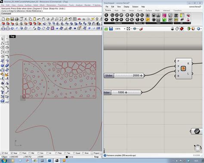The width and height of the screenshot is (204, 163).
Task: Click the Open file icon on the Grasshopper canvas toolbar
Action: [106, 29]
